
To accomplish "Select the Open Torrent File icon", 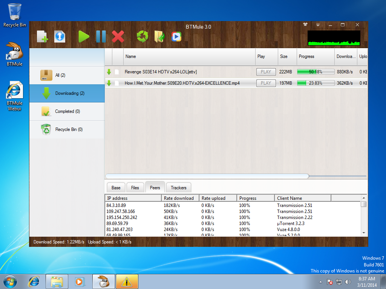I will click(60, 37).
